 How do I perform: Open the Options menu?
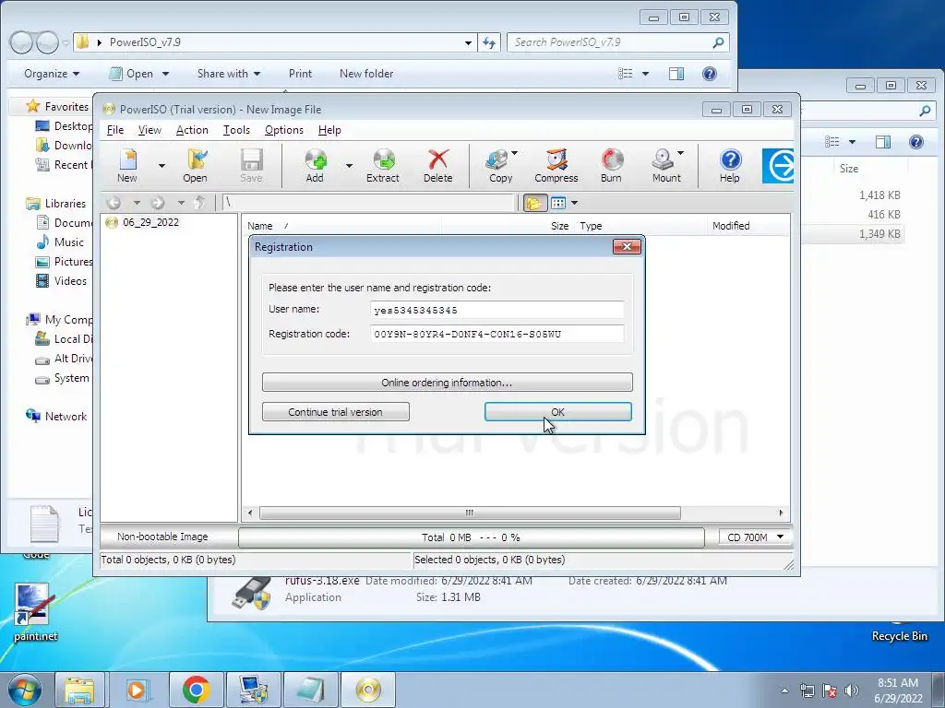(284, 130)
